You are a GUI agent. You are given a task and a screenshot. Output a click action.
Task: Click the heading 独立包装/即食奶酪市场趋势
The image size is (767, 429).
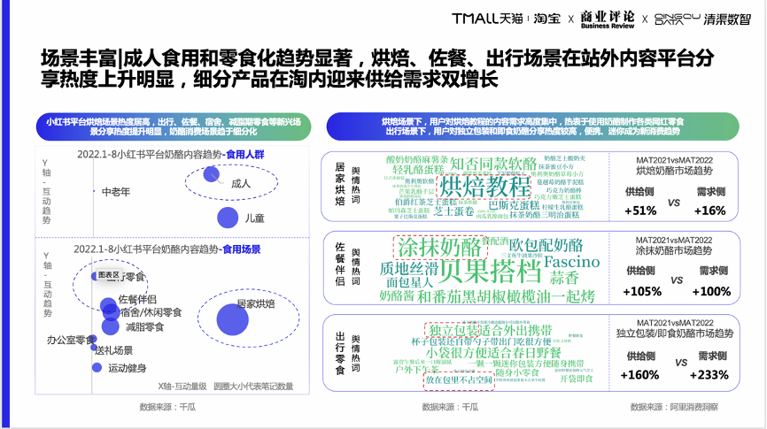tap(675, 333)
